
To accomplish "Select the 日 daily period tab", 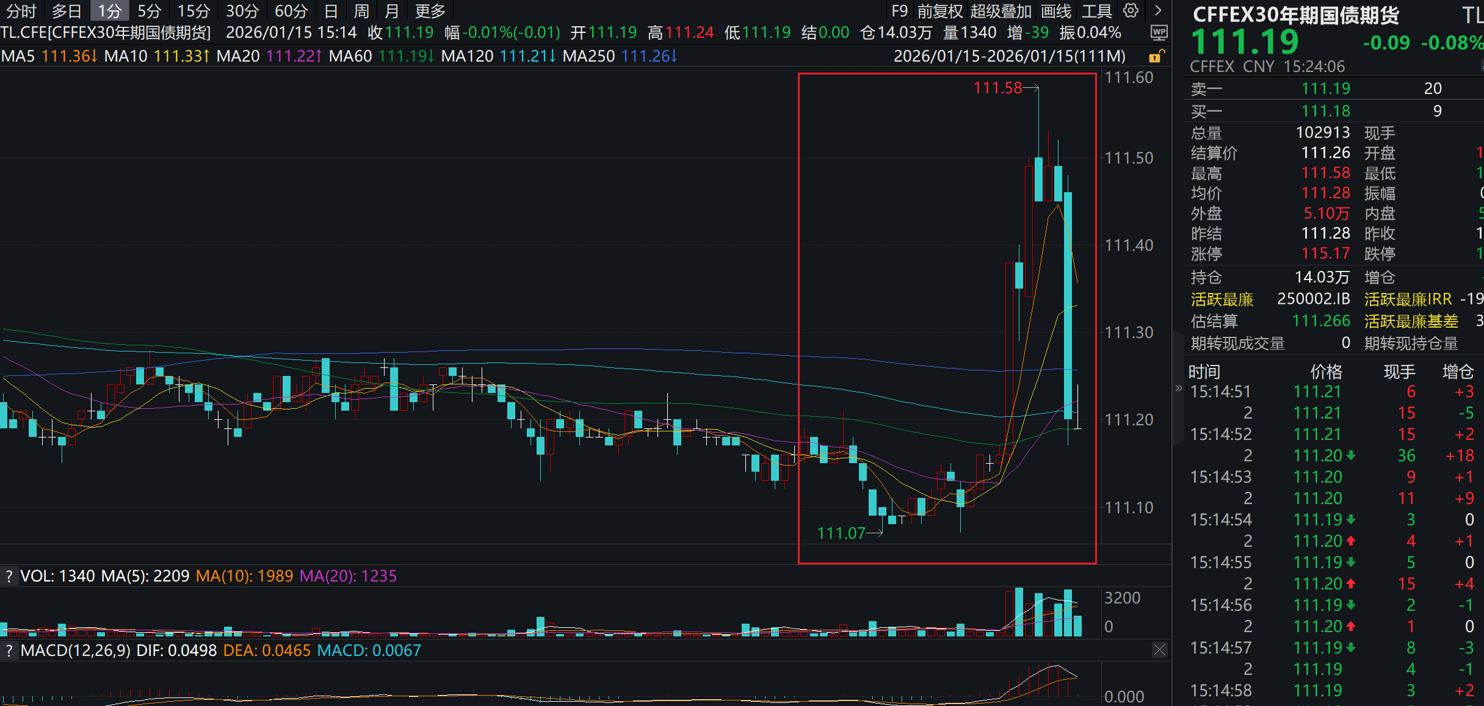I will click(x=330, y=11).
